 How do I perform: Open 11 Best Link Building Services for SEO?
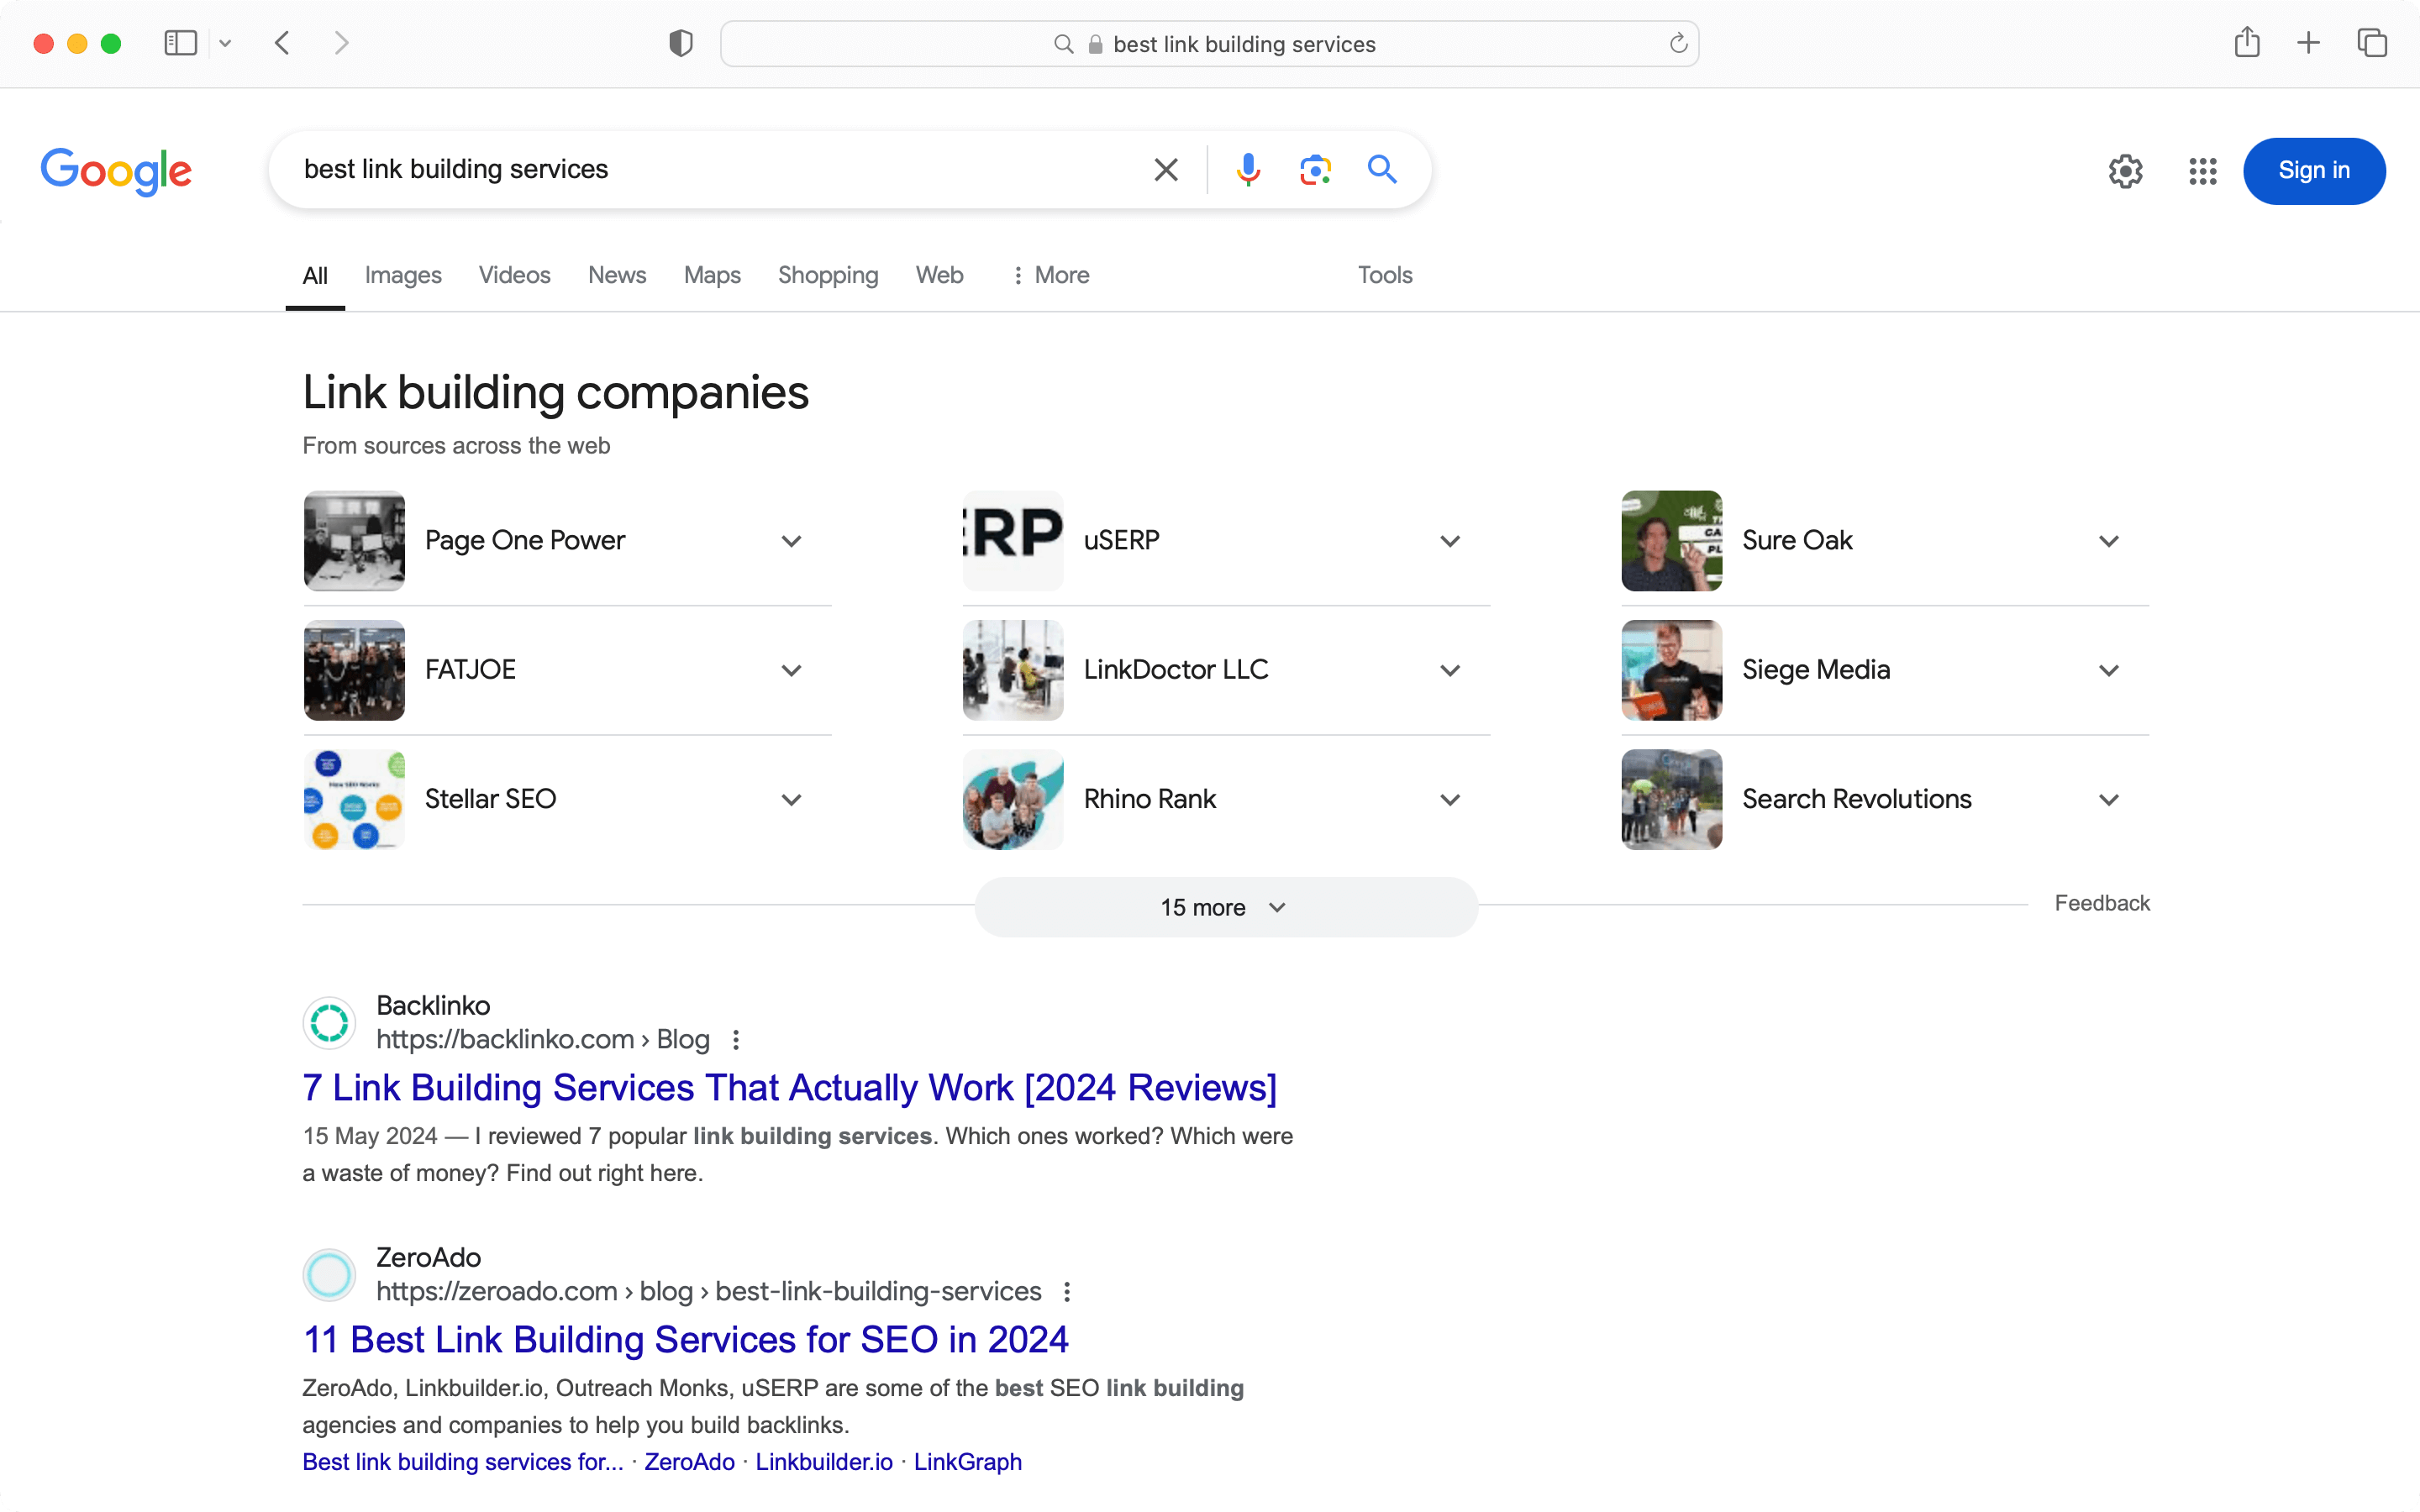(x=686, y=1340)
